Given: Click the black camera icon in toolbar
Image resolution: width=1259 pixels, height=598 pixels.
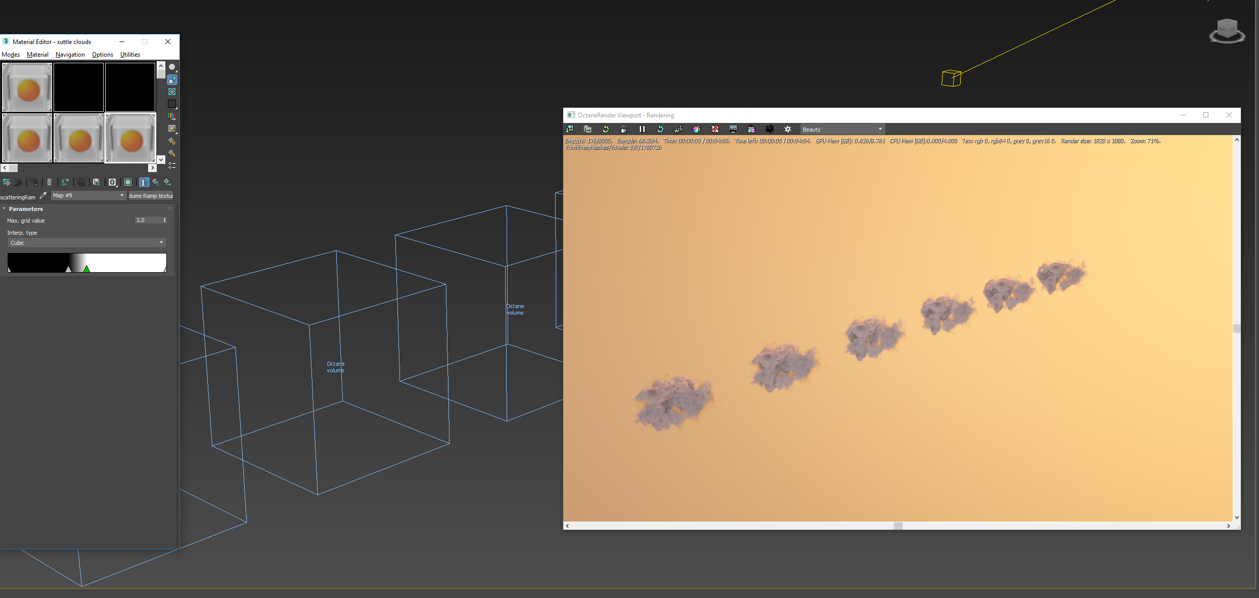Looking at the screenshot, I should coord(769,130).
